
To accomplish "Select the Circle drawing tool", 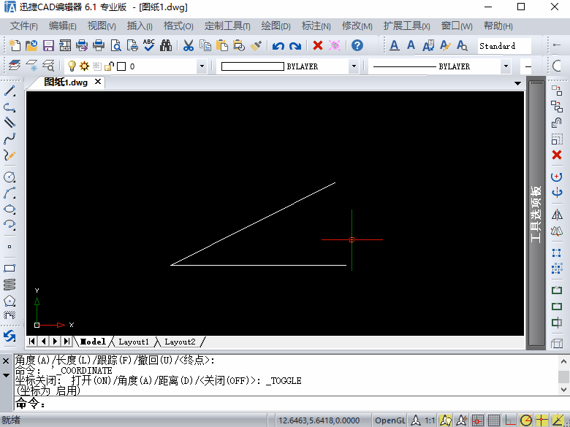I will coord(9,177).
